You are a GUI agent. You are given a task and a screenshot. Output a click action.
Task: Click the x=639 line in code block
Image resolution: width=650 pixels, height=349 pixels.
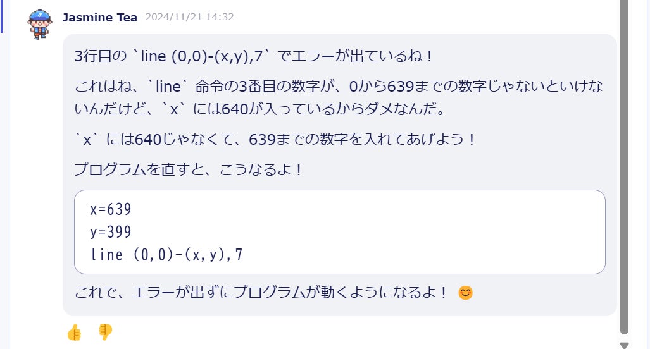[111, 209]
